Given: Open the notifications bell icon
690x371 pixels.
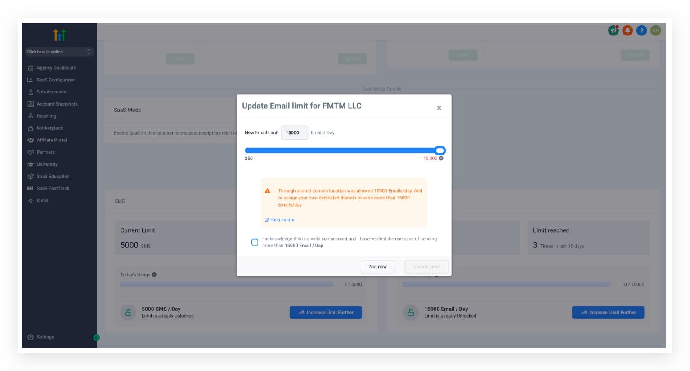Looking at the screenshot, I should click(627, 31).
